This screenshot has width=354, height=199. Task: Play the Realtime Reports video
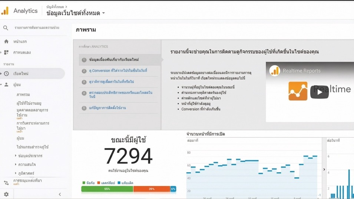(319, 92)
